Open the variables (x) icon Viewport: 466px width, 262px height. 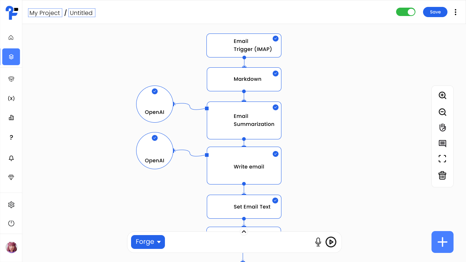tap(11, 98)
